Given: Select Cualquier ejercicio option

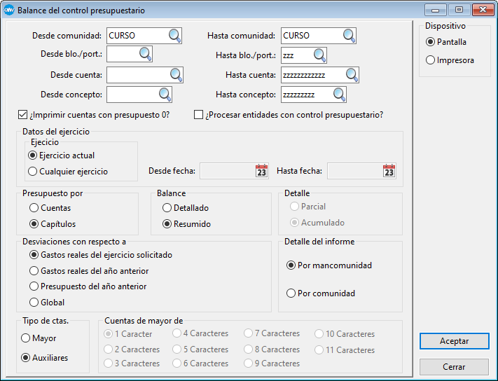Looking at the screenshot, I should (32, 171).
